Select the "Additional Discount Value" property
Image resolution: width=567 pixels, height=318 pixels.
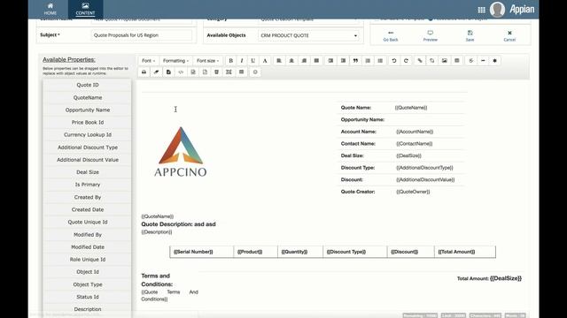click(88, 159)
